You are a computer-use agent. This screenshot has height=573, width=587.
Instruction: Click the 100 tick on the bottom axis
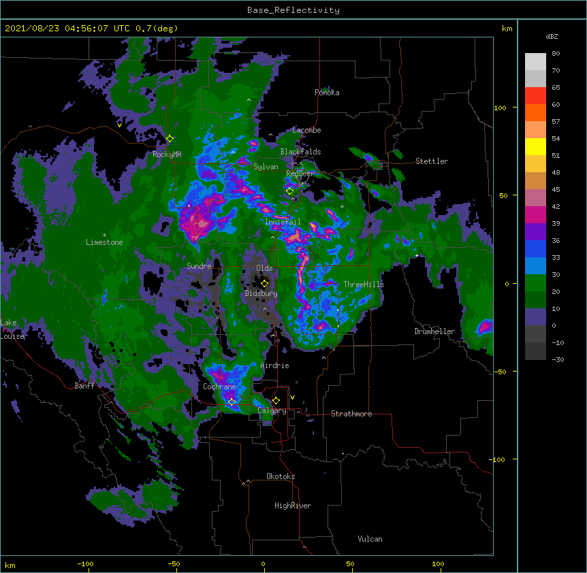(438, 563)
